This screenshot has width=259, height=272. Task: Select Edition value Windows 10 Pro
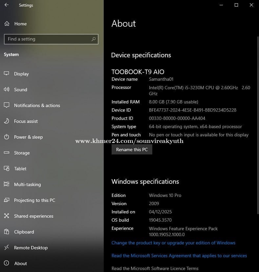click(x=165, y=196)
